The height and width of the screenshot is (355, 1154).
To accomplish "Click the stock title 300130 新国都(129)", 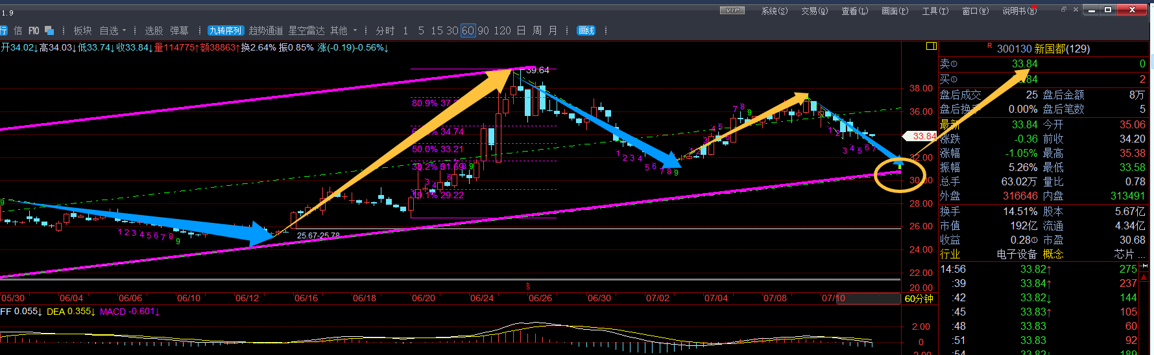I will [1043, 49].
